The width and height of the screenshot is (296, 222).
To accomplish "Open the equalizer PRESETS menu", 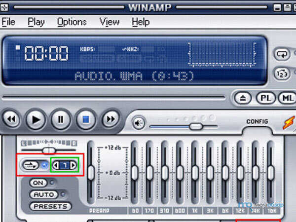I will pyautogui.click(x=51, y=206).
